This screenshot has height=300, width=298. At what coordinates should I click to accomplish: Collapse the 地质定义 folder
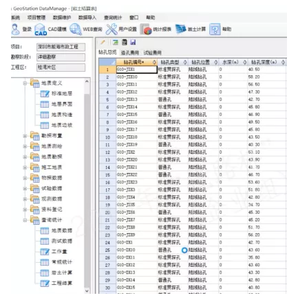pyautogui.click(x=25, y=83)
